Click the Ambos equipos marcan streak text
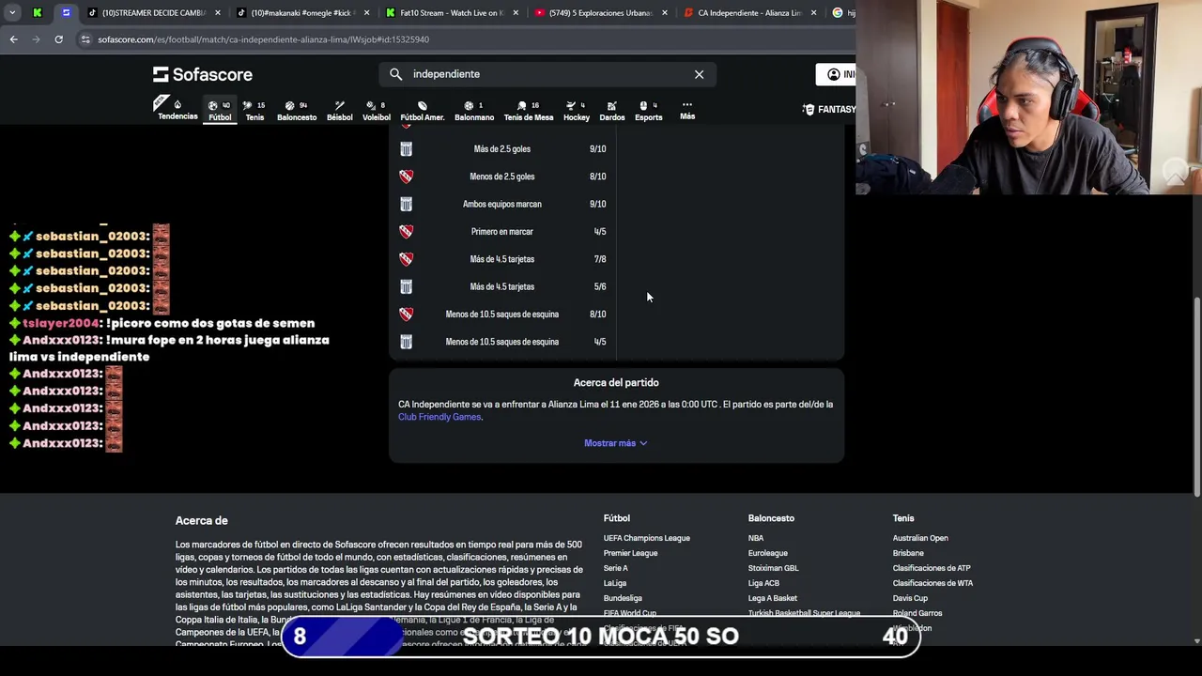1202x676 pixels. [501, 204]
